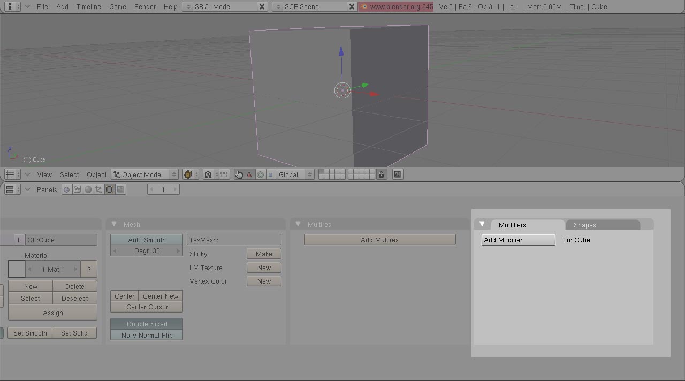The image size is (685, 381).
Task: Open the www.blender.org 245 link
Action: tap(396, 7)
